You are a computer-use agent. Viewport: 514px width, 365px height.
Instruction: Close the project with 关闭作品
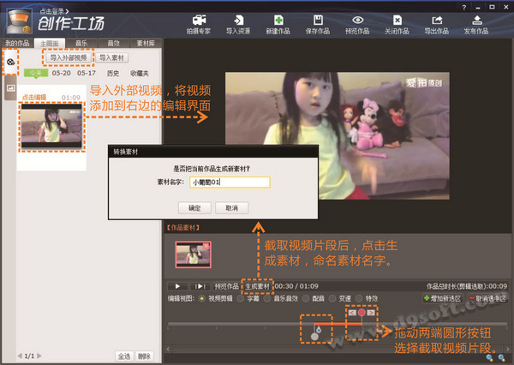pyautogui.click(x=397, y=25)
